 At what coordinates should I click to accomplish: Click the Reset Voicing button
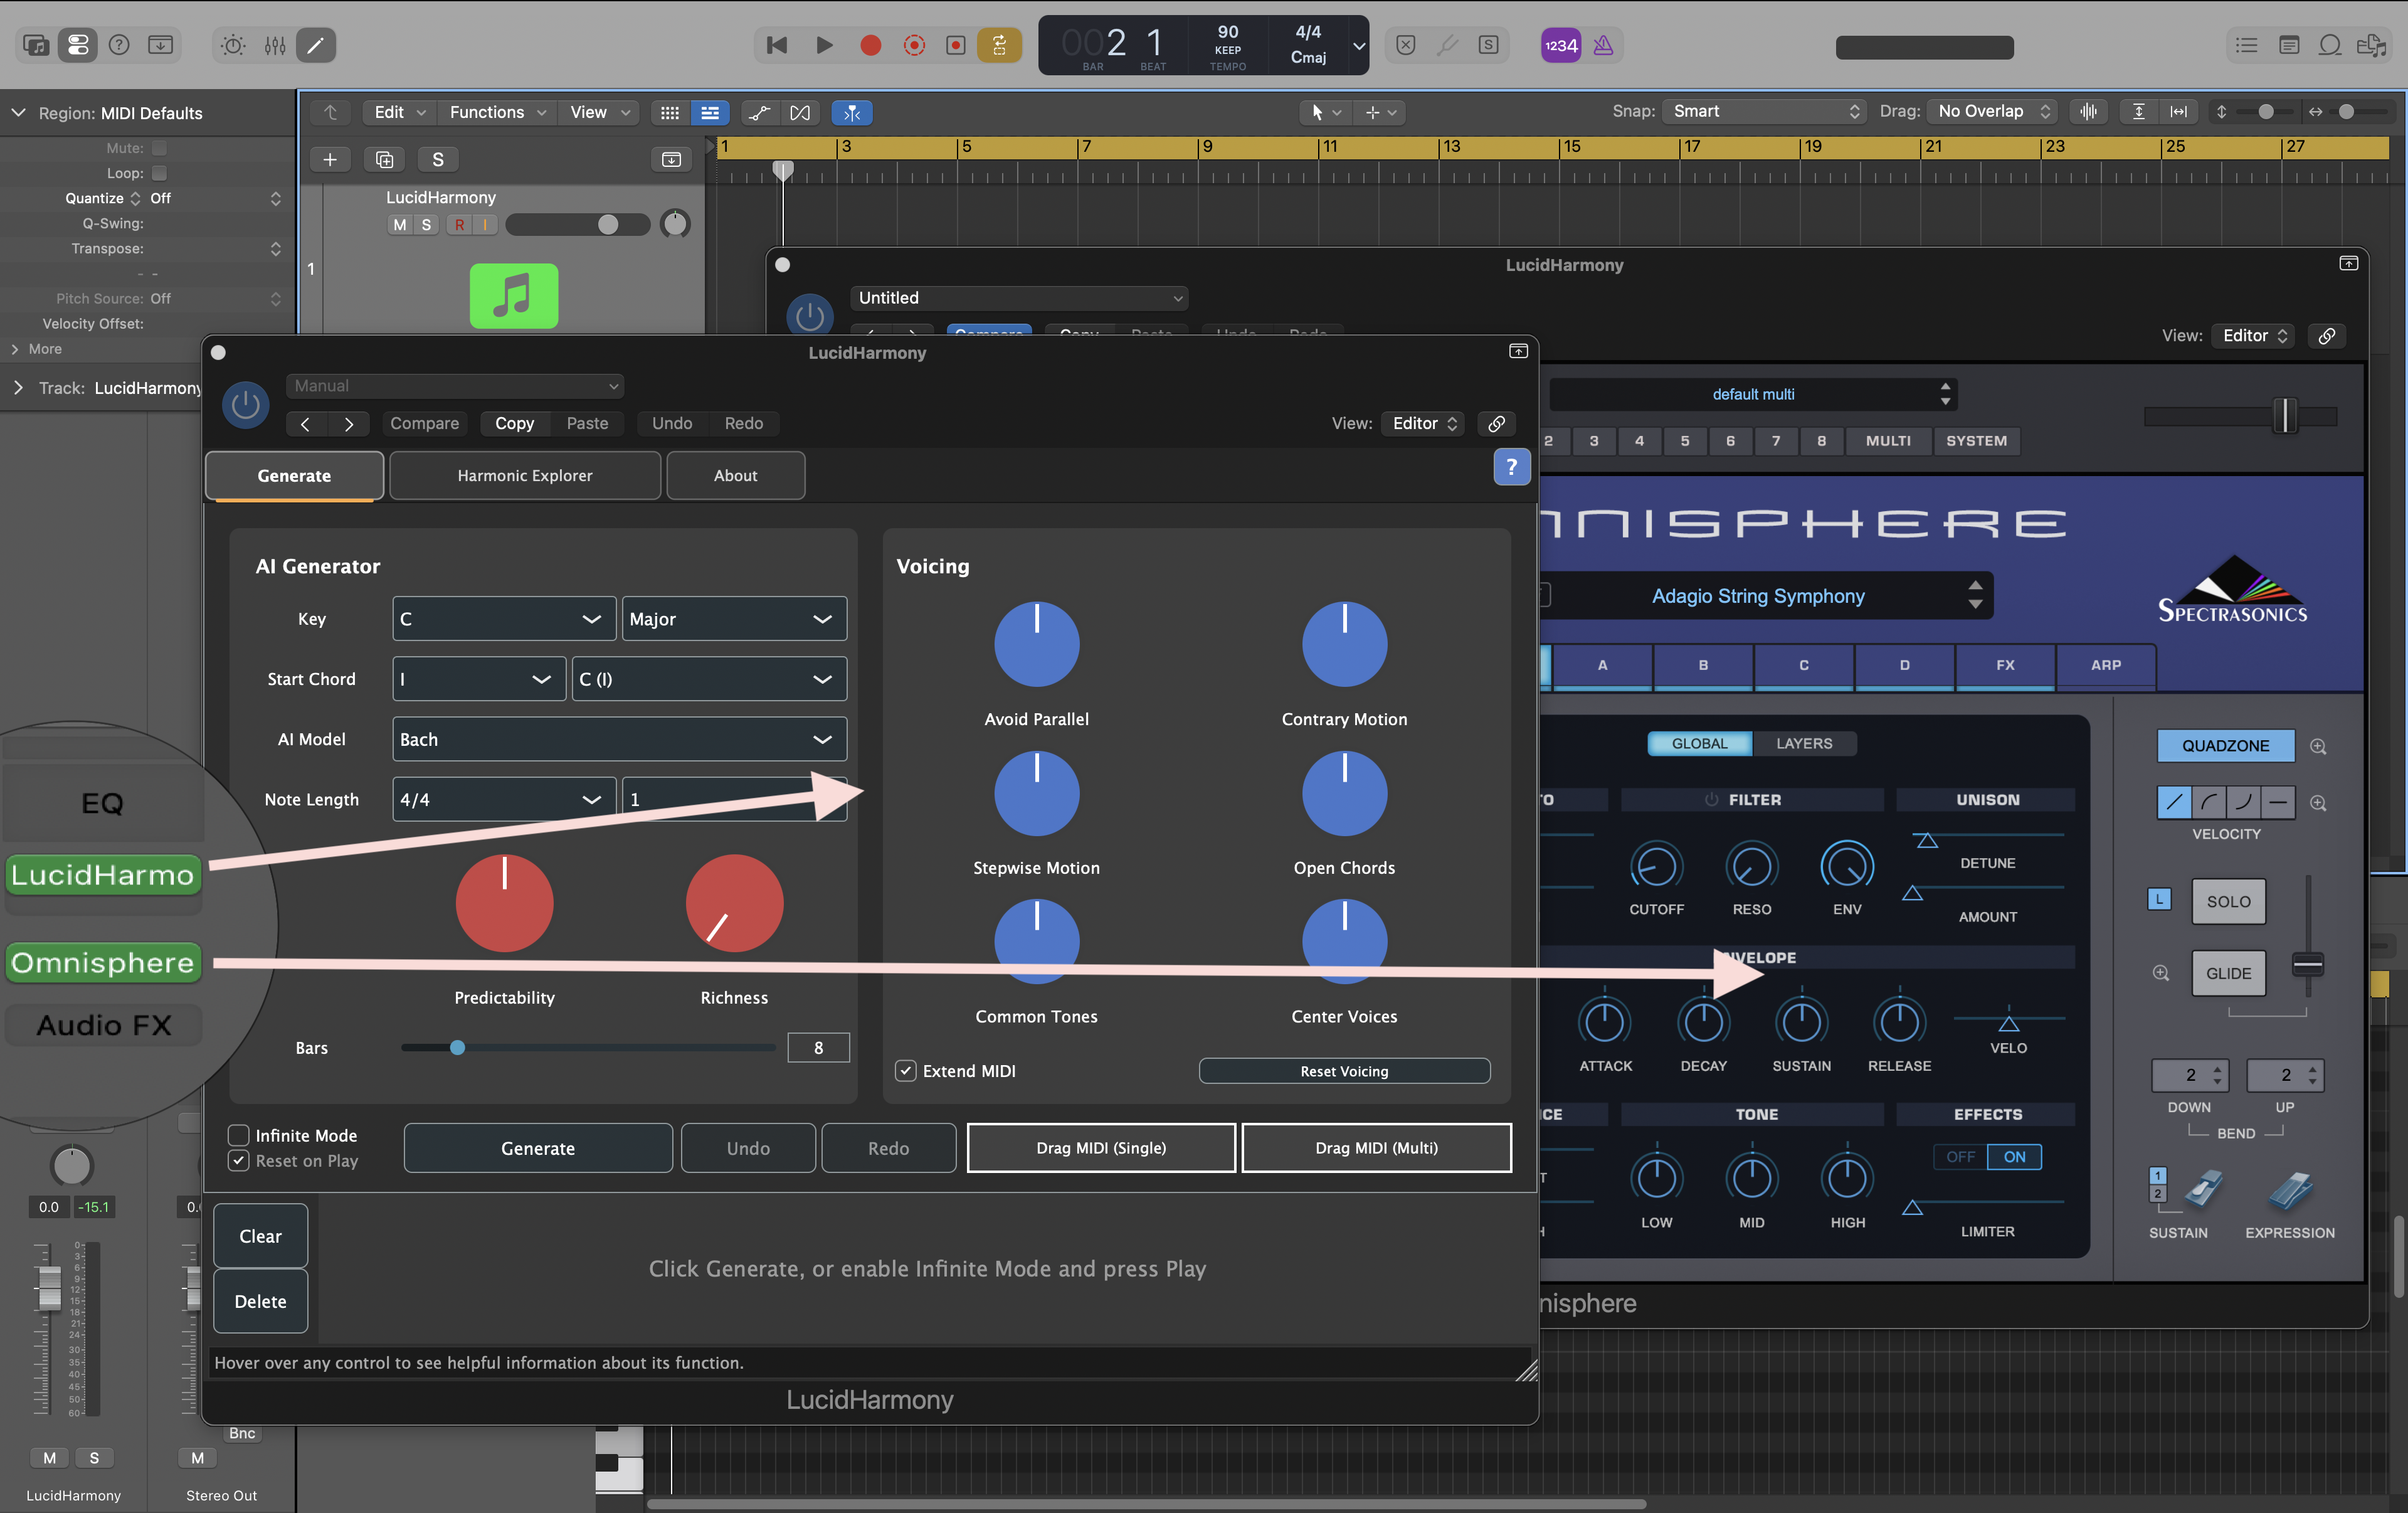pyautogui.click(x=1344, y=1070)
